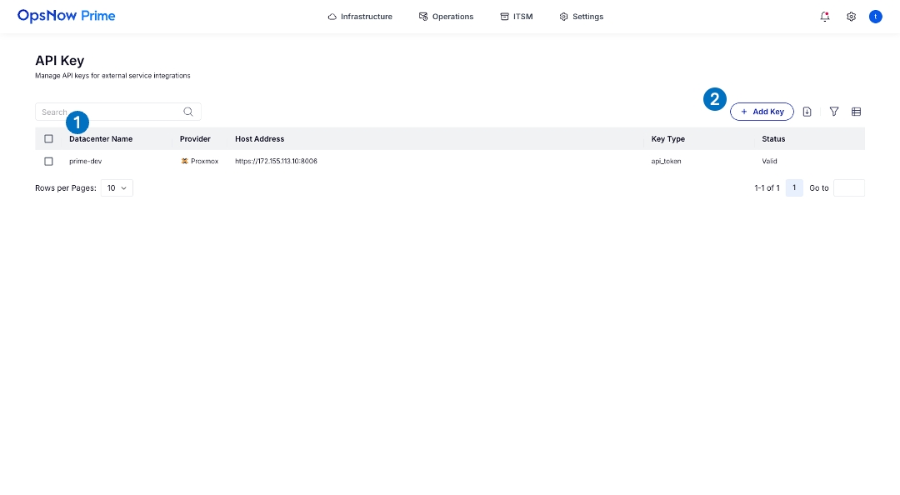Expand the Rows per Pages dropdown
The width and height of the screenshot is (900, 495).
(117, 188)
